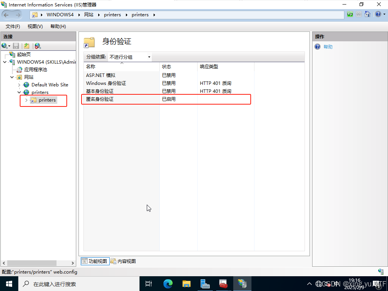Expand the Default Web Site node
Image resolution: width=388 pixels, height=291 pixels.
click(20, 85)
